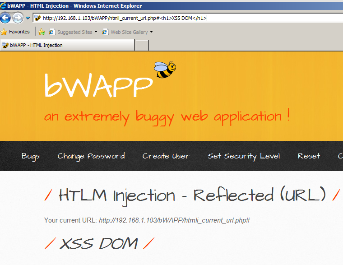Click the HTLM Injection - Reflected (URL) heading
Viewport: 343px width, 265px height.
tap(192, 195)
